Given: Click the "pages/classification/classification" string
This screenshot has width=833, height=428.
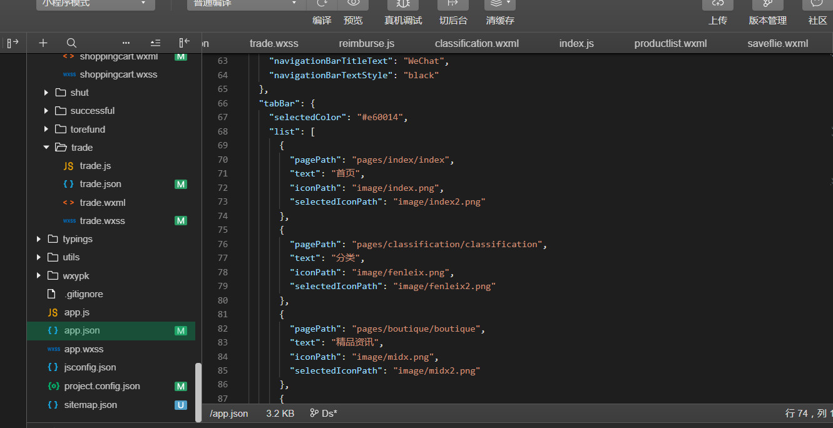Looking at the screenshot, I should click(x=447, y=244).
